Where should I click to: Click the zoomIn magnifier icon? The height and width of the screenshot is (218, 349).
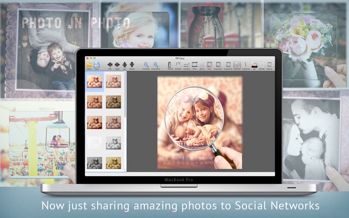pos(146,65)
